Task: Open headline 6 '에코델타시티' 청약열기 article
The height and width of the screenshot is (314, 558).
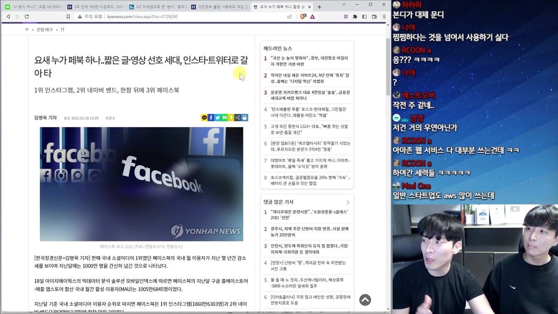Action: (310, 146)
